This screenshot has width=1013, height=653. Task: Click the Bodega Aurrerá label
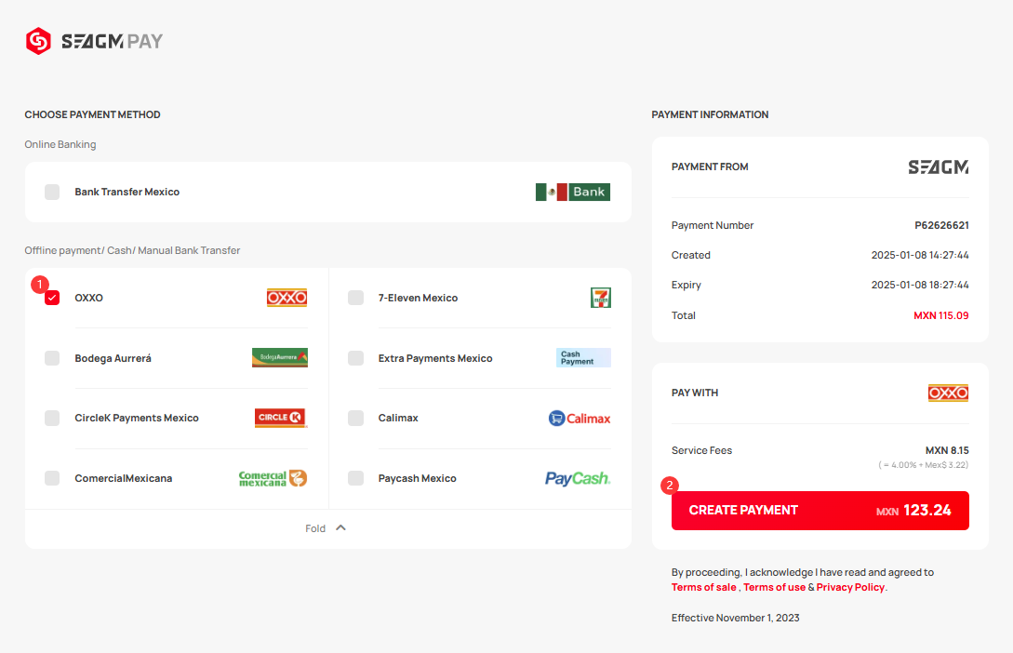point(113,358)
